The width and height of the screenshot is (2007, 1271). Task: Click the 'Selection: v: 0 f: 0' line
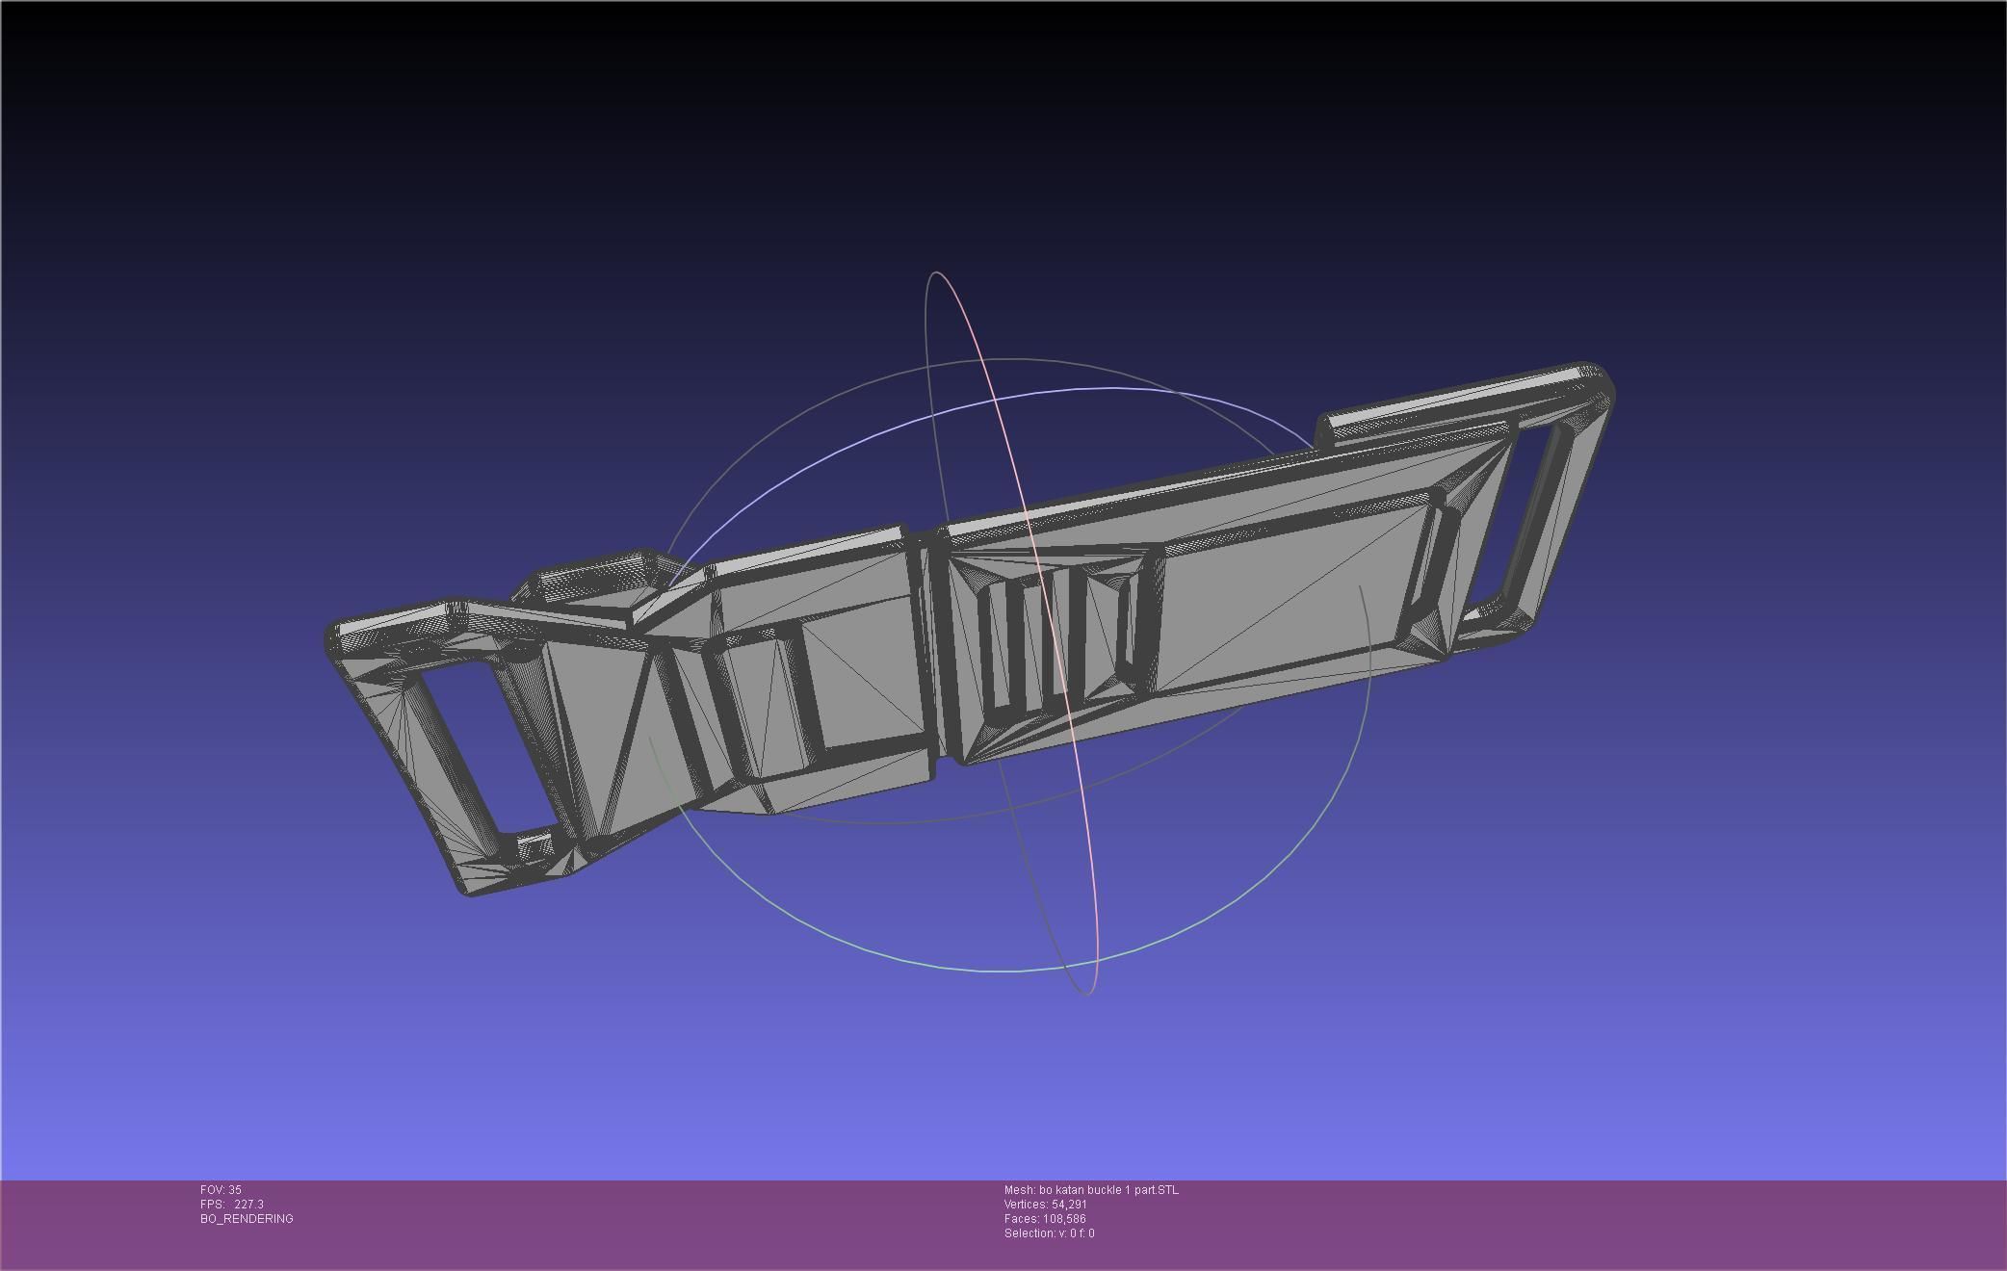click(1049, 1233)
